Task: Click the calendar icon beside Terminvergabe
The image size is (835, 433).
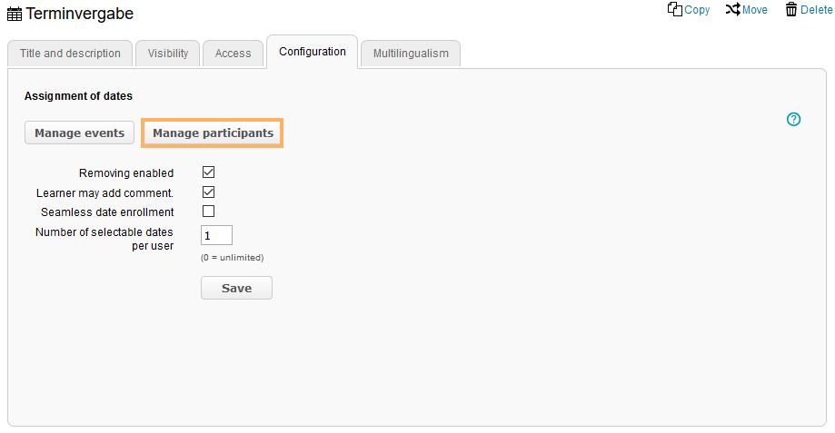Action: pyautogui.click(x=15, y=14)
